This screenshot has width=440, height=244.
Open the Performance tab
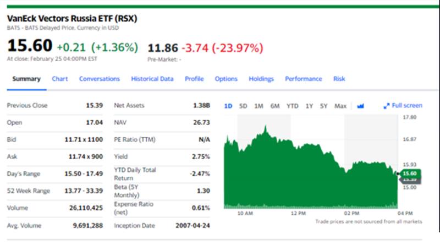pyautogui.click(x=304, y=79)
